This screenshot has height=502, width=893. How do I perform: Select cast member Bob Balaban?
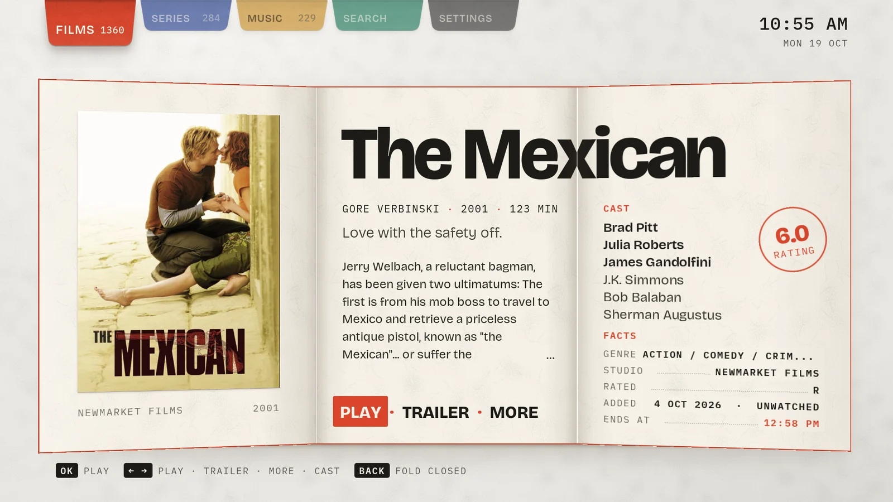[642, 297]
